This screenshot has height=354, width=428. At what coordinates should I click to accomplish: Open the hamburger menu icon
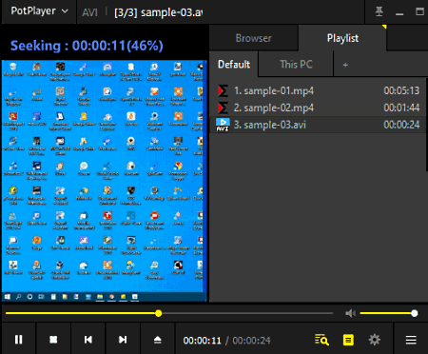click(x=411, y=340)
